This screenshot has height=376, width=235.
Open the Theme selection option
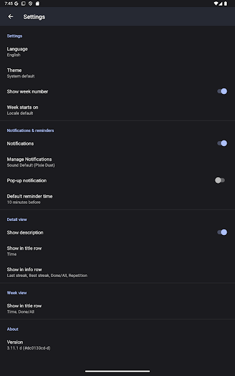click(x=117, y=73)
